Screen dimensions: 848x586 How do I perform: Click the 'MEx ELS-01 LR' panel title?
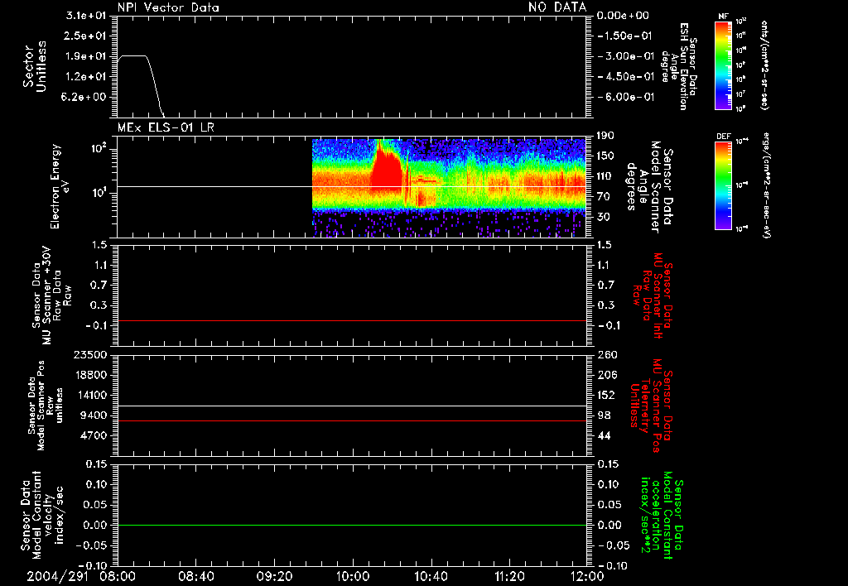[x=166, y=127]
